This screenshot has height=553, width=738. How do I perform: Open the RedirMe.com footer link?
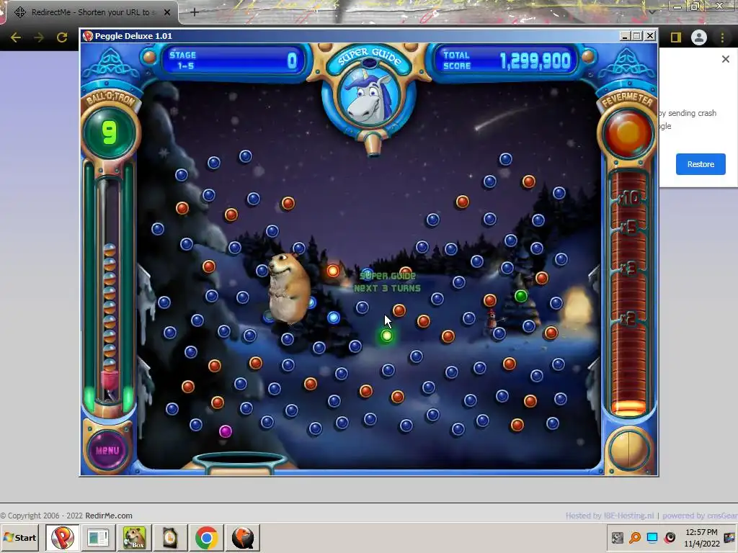(109, 516)
